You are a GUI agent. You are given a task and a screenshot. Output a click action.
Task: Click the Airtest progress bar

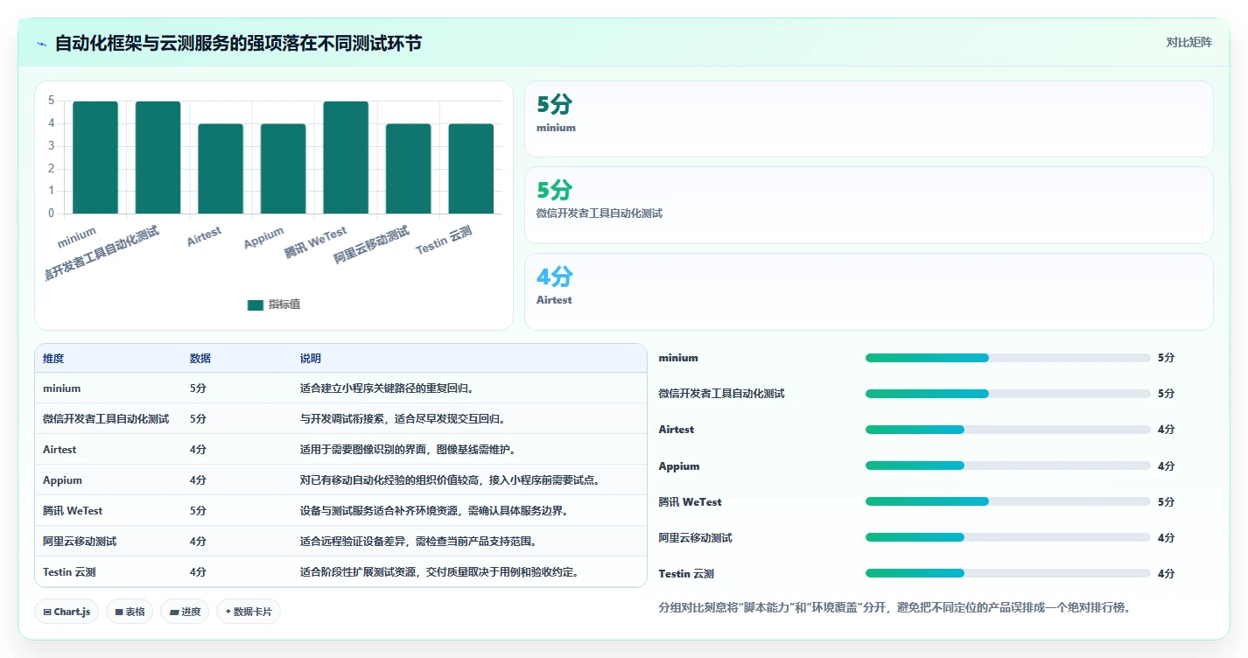point(1007,430)
